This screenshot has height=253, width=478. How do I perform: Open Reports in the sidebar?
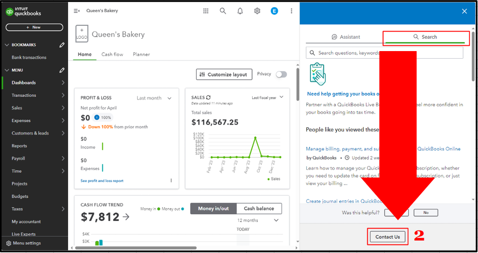pos(19,146)
